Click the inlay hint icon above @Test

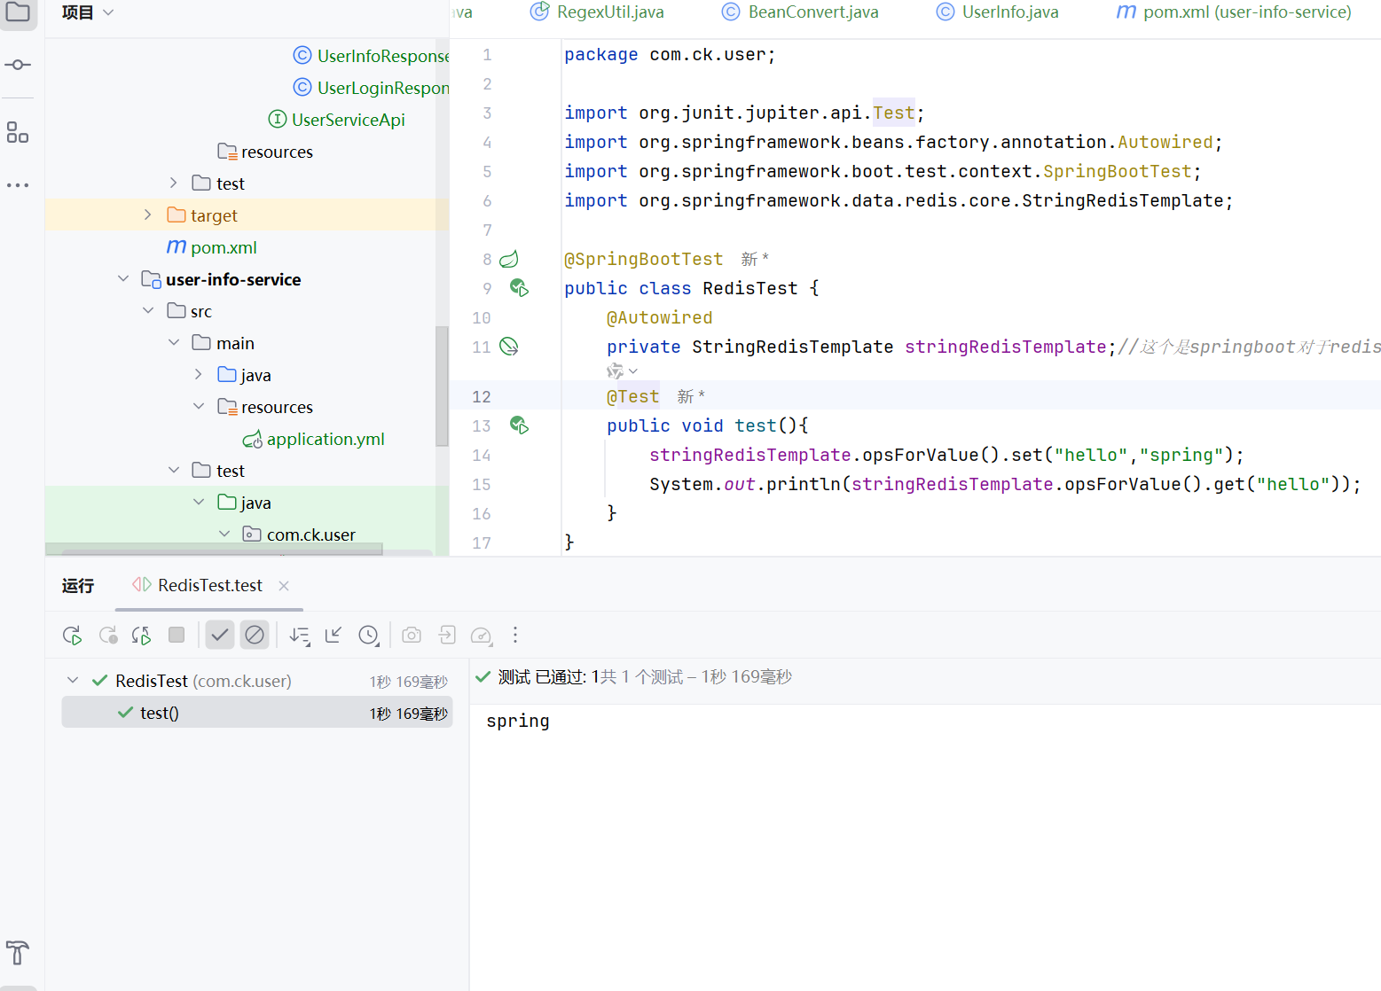click(615, 371)
